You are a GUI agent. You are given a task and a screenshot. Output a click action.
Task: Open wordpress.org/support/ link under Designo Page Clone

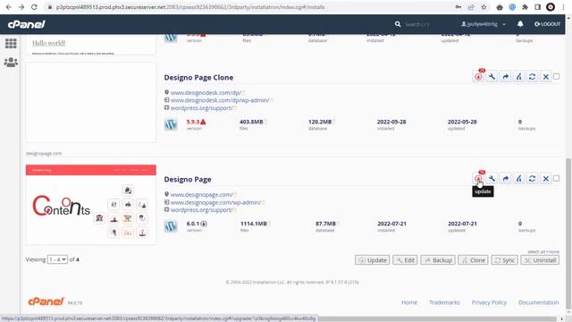[201, 108]
